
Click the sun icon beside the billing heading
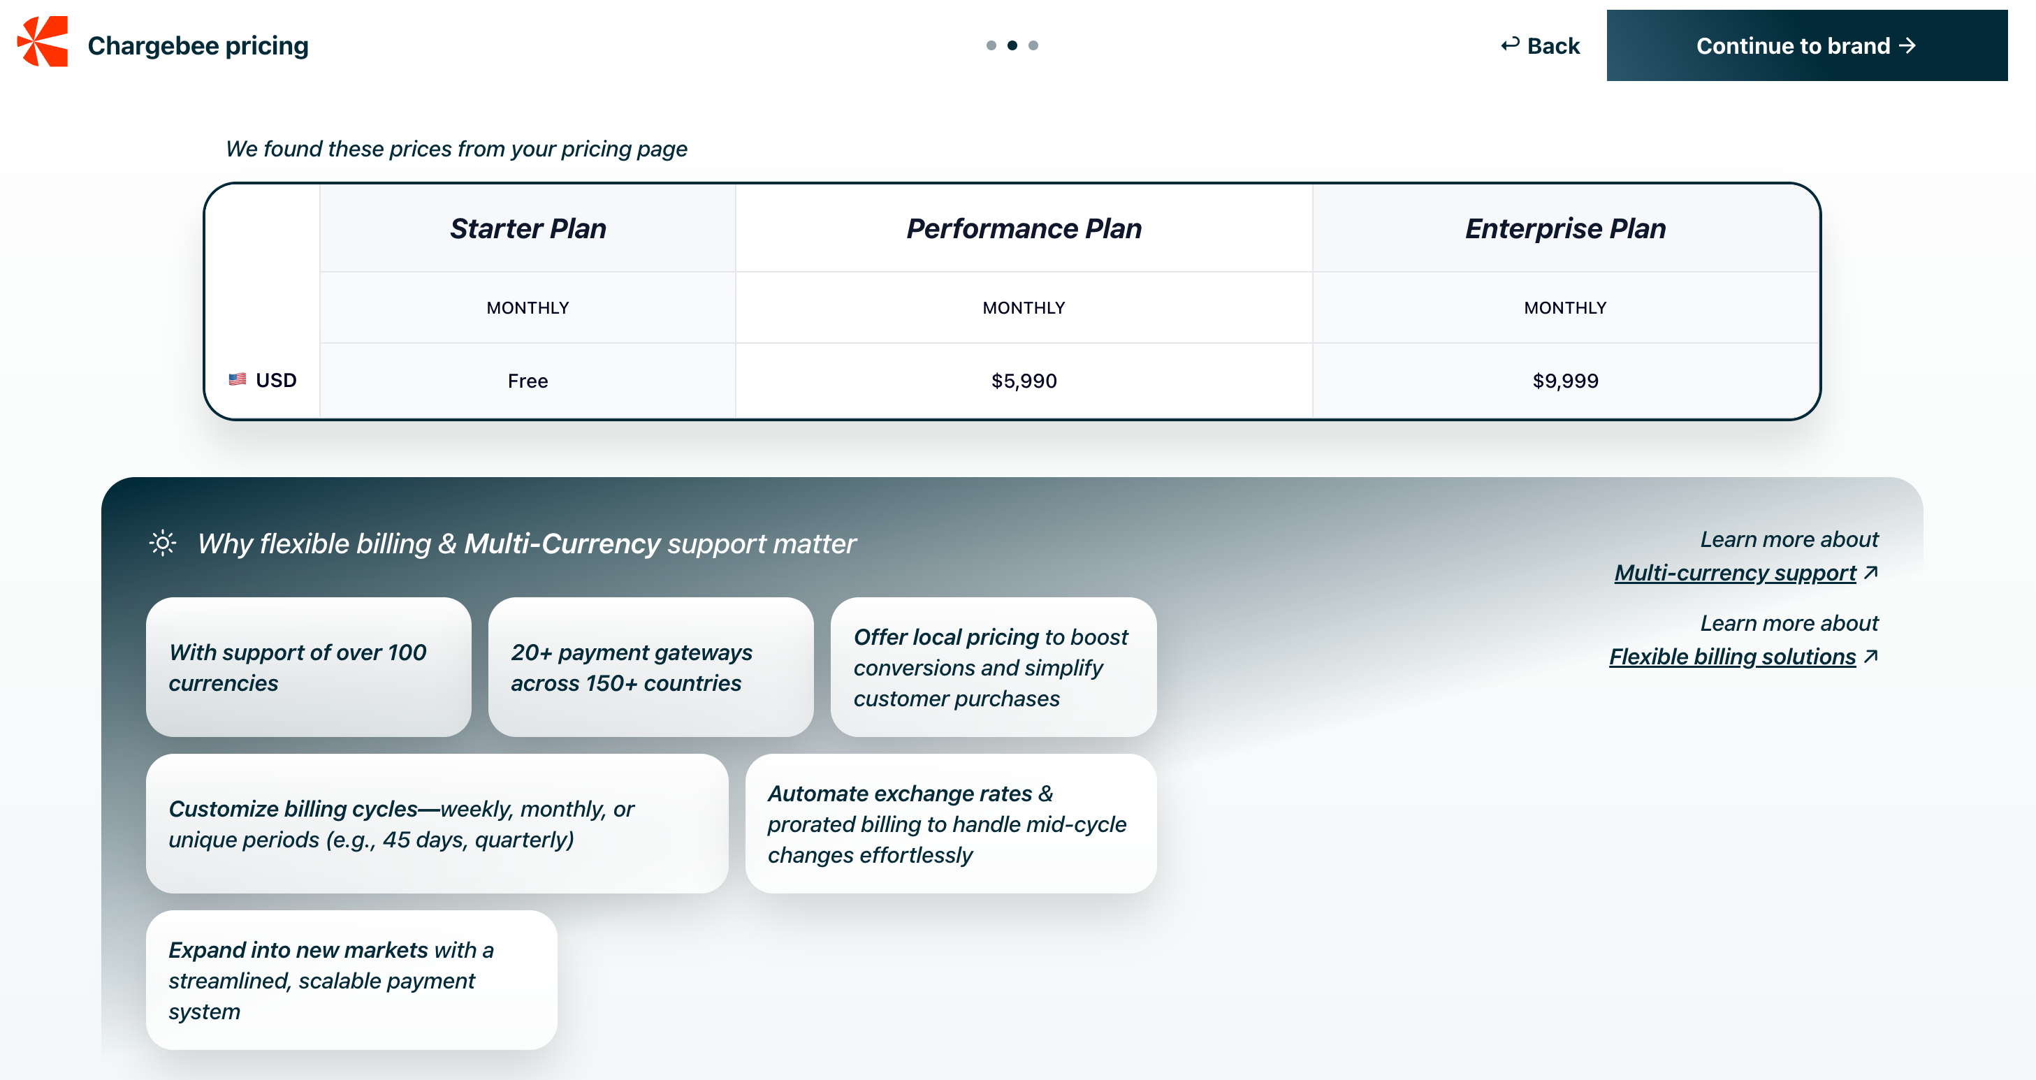click(x=163, y=543)
